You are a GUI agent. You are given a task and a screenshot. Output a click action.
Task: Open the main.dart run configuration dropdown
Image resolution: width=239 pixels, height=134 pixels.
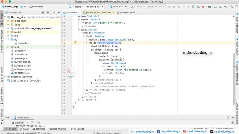coord(118,7)
